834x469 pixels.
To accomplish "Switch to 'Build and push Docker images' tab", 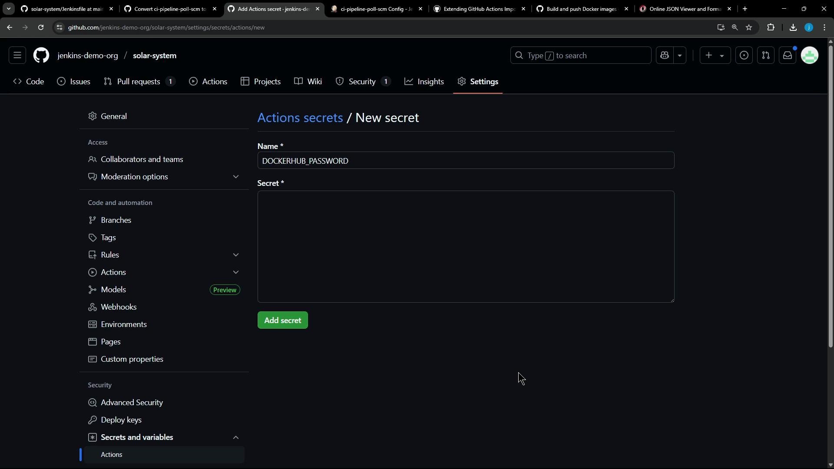I will (582, 9).
